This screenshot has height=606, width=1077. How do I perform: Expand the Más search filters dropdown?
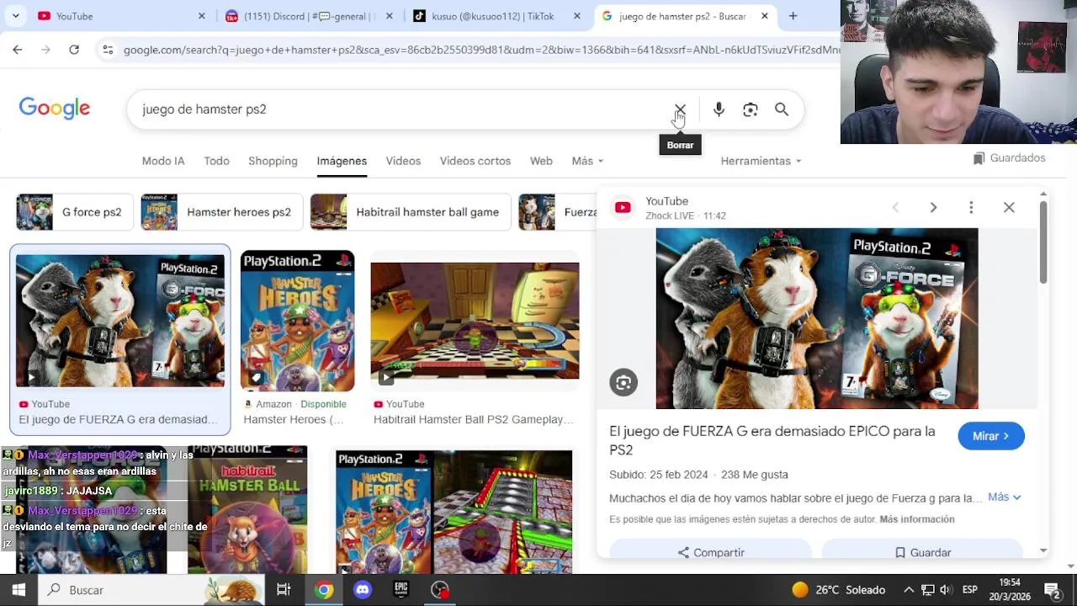(x=587, y=161)
